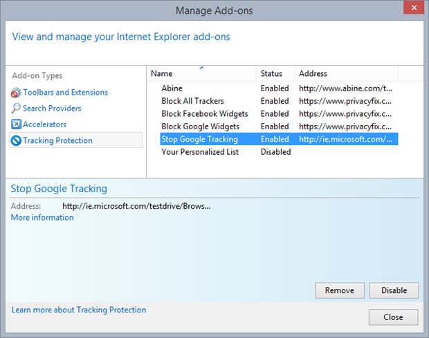Sort list by Address column header
Image resolution: width=429 pixels, height=338 pixels.
[x=346, y=73]
